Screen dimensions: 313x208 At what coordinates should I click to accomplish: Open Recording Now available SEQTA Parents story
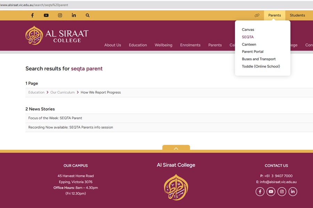coord(71,127)
